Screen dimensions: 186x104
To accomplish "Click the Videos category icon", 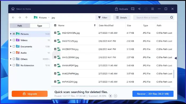I will coord(18,40).
